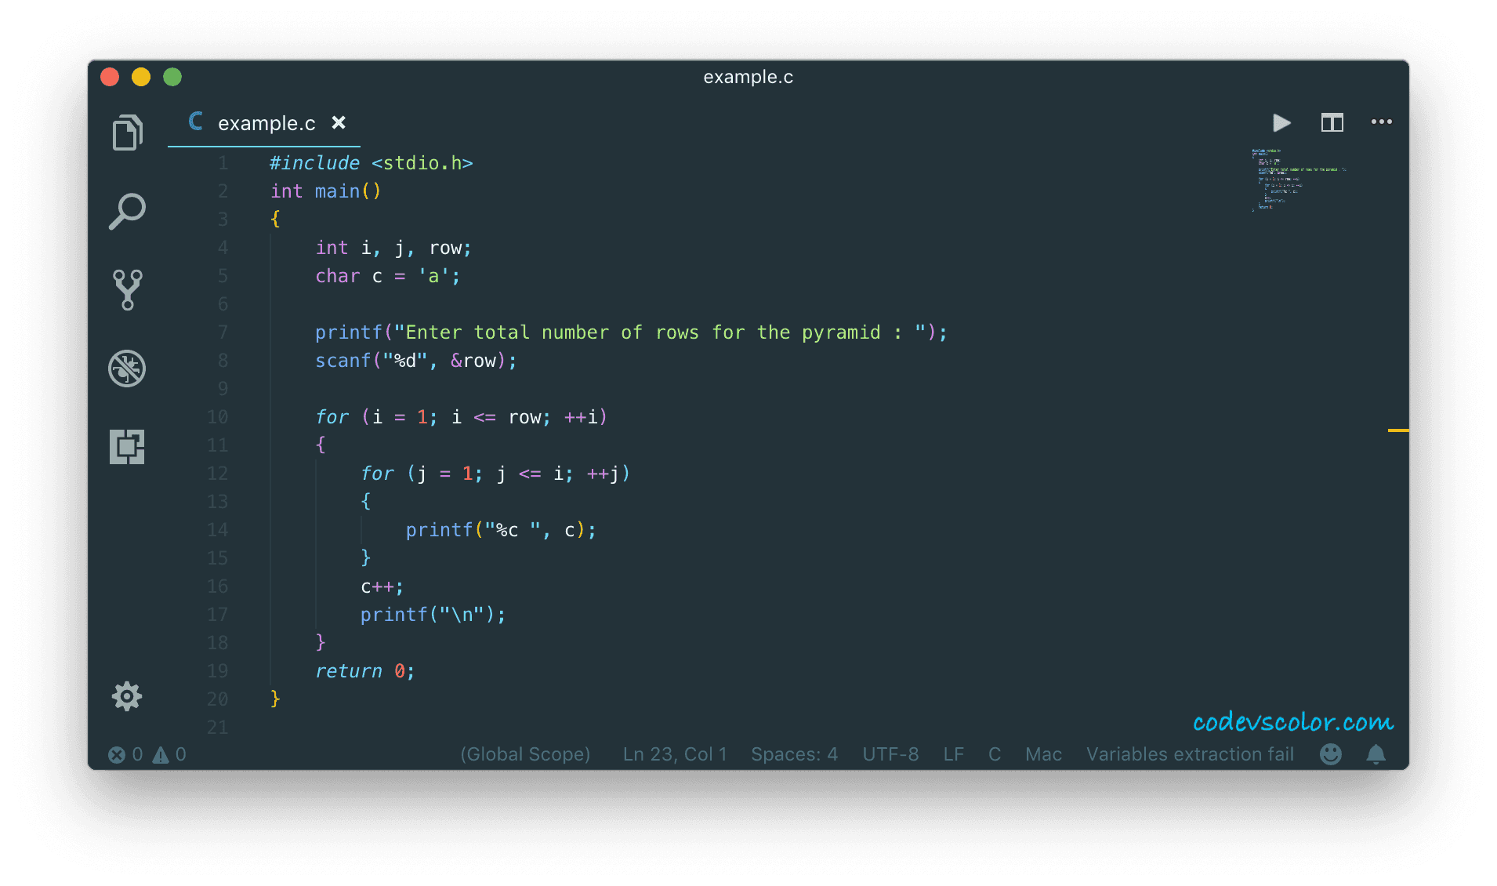Change indentation via Spaces: 4
Screen dimensions: 1497x886
[794, 754]
